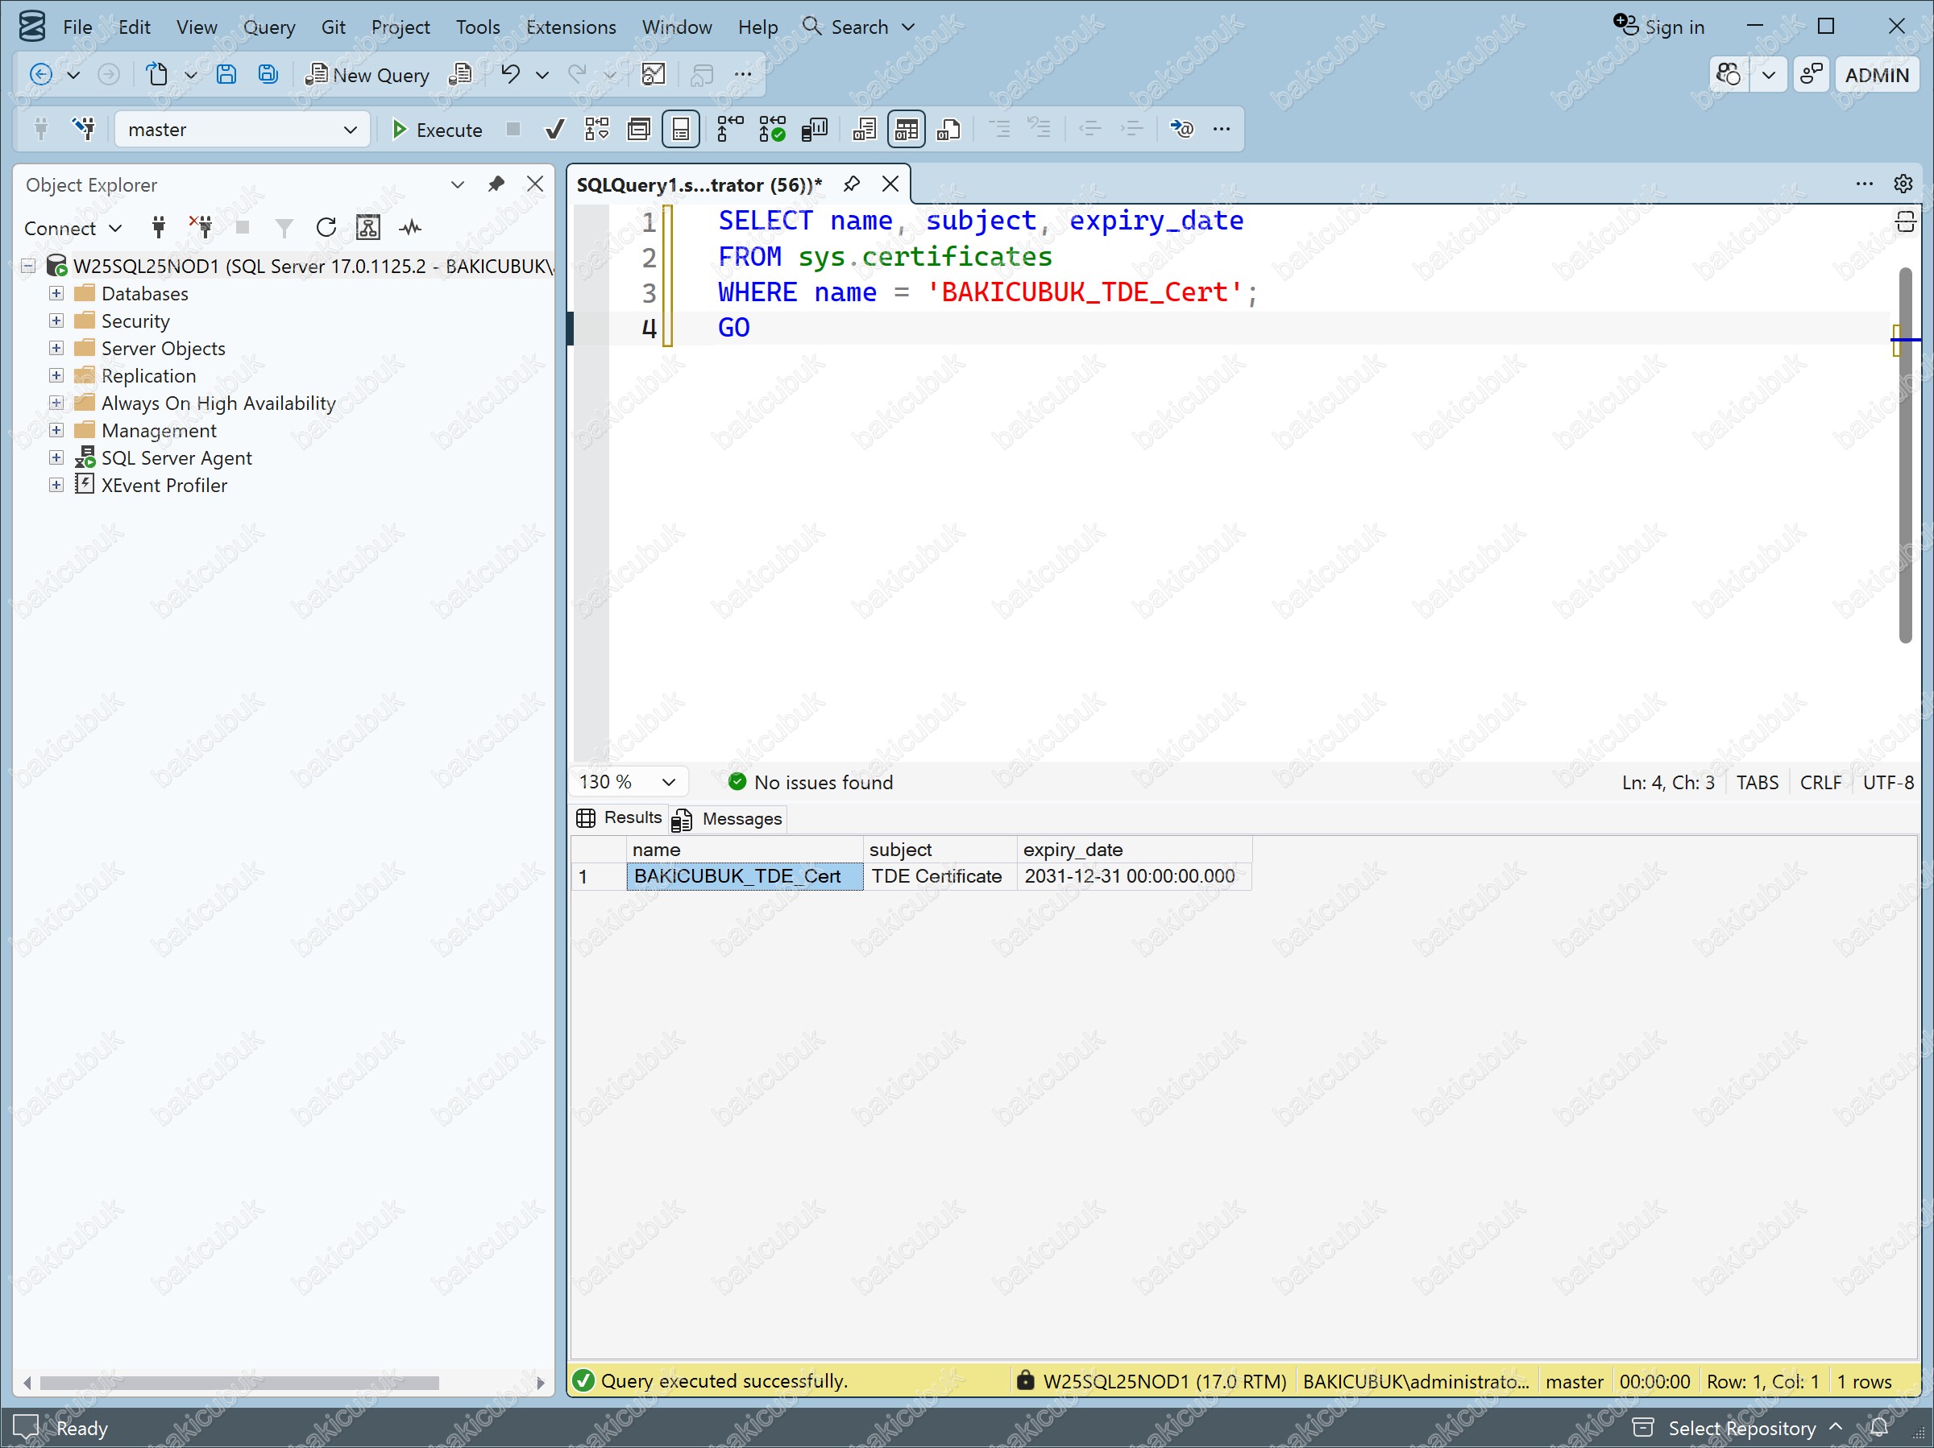The image size is (1934, 1448).
Task: Click the editor vertical scrollbar
Action: pos(1905,454)
